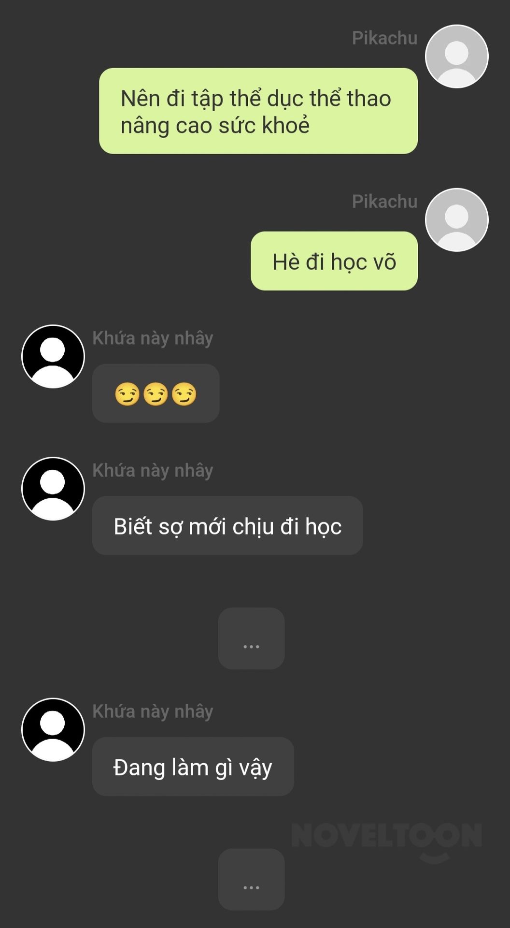The width and height of the screenshot is (510, 928).
Task: Click 'Khứa này nhây' name above 'Đang làm gì vậy'
Action: (153, 711)
